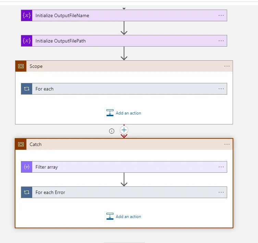Click the For each loop icon
Image resolution: width=258 pixels, height=243 pixels.
pyautogui.click(x=27, y=89)
